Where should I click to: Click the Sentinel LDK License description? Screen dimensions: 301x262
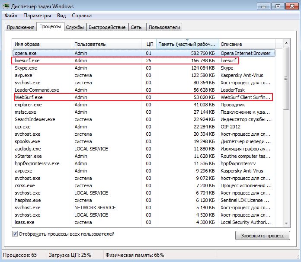[x=245, y=200]
